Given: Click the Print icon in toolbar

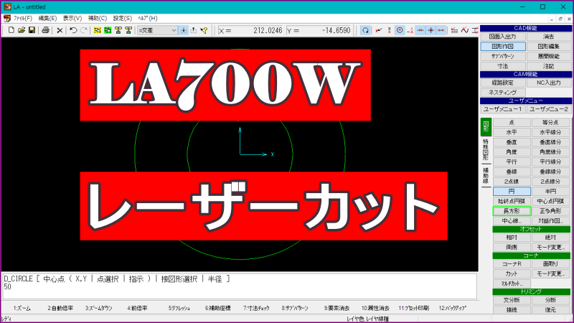Looking at the screenshot, I should (45, 30).
